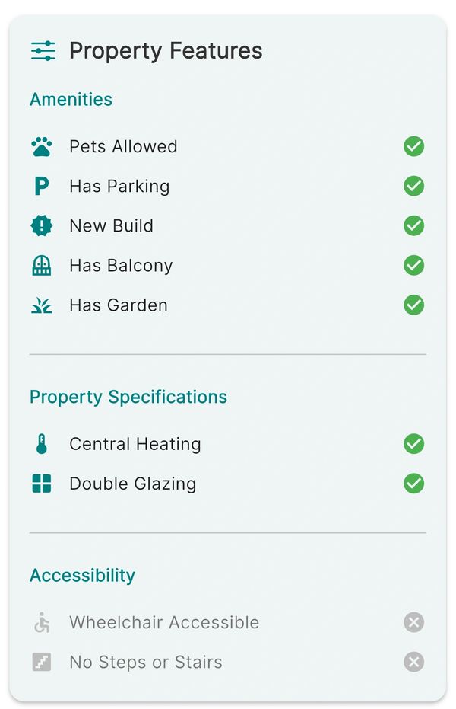
Task: Select the Property Specifications heading
Action: [x=128, y=397]
